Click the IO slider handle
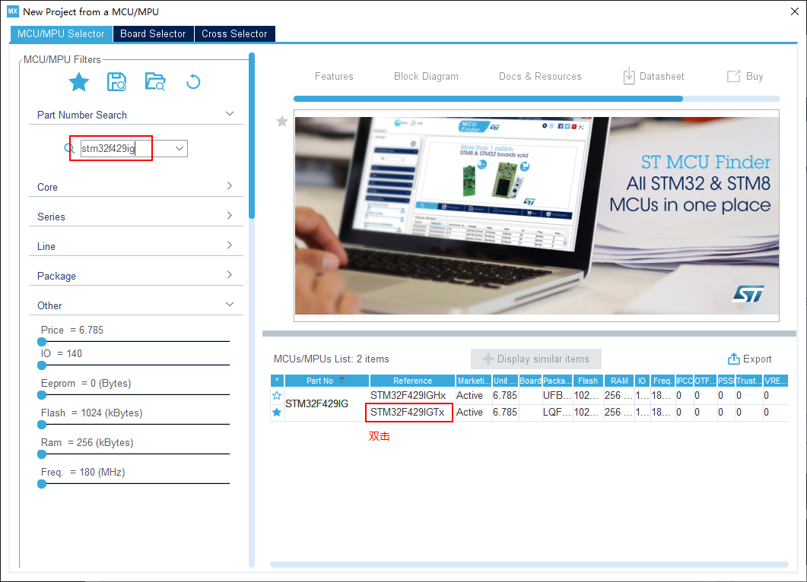 pyautogui.click(x=42, y=365)
